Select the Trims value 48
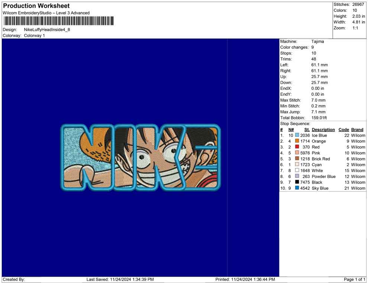This screenshot has height=283, width=368. coord(314,59)
